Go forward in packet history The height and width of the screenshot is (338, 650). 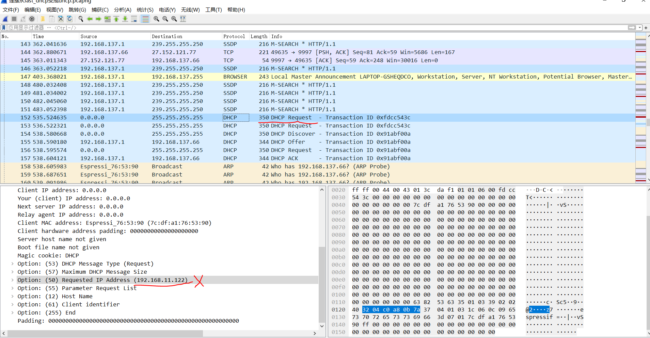[98, 19]
